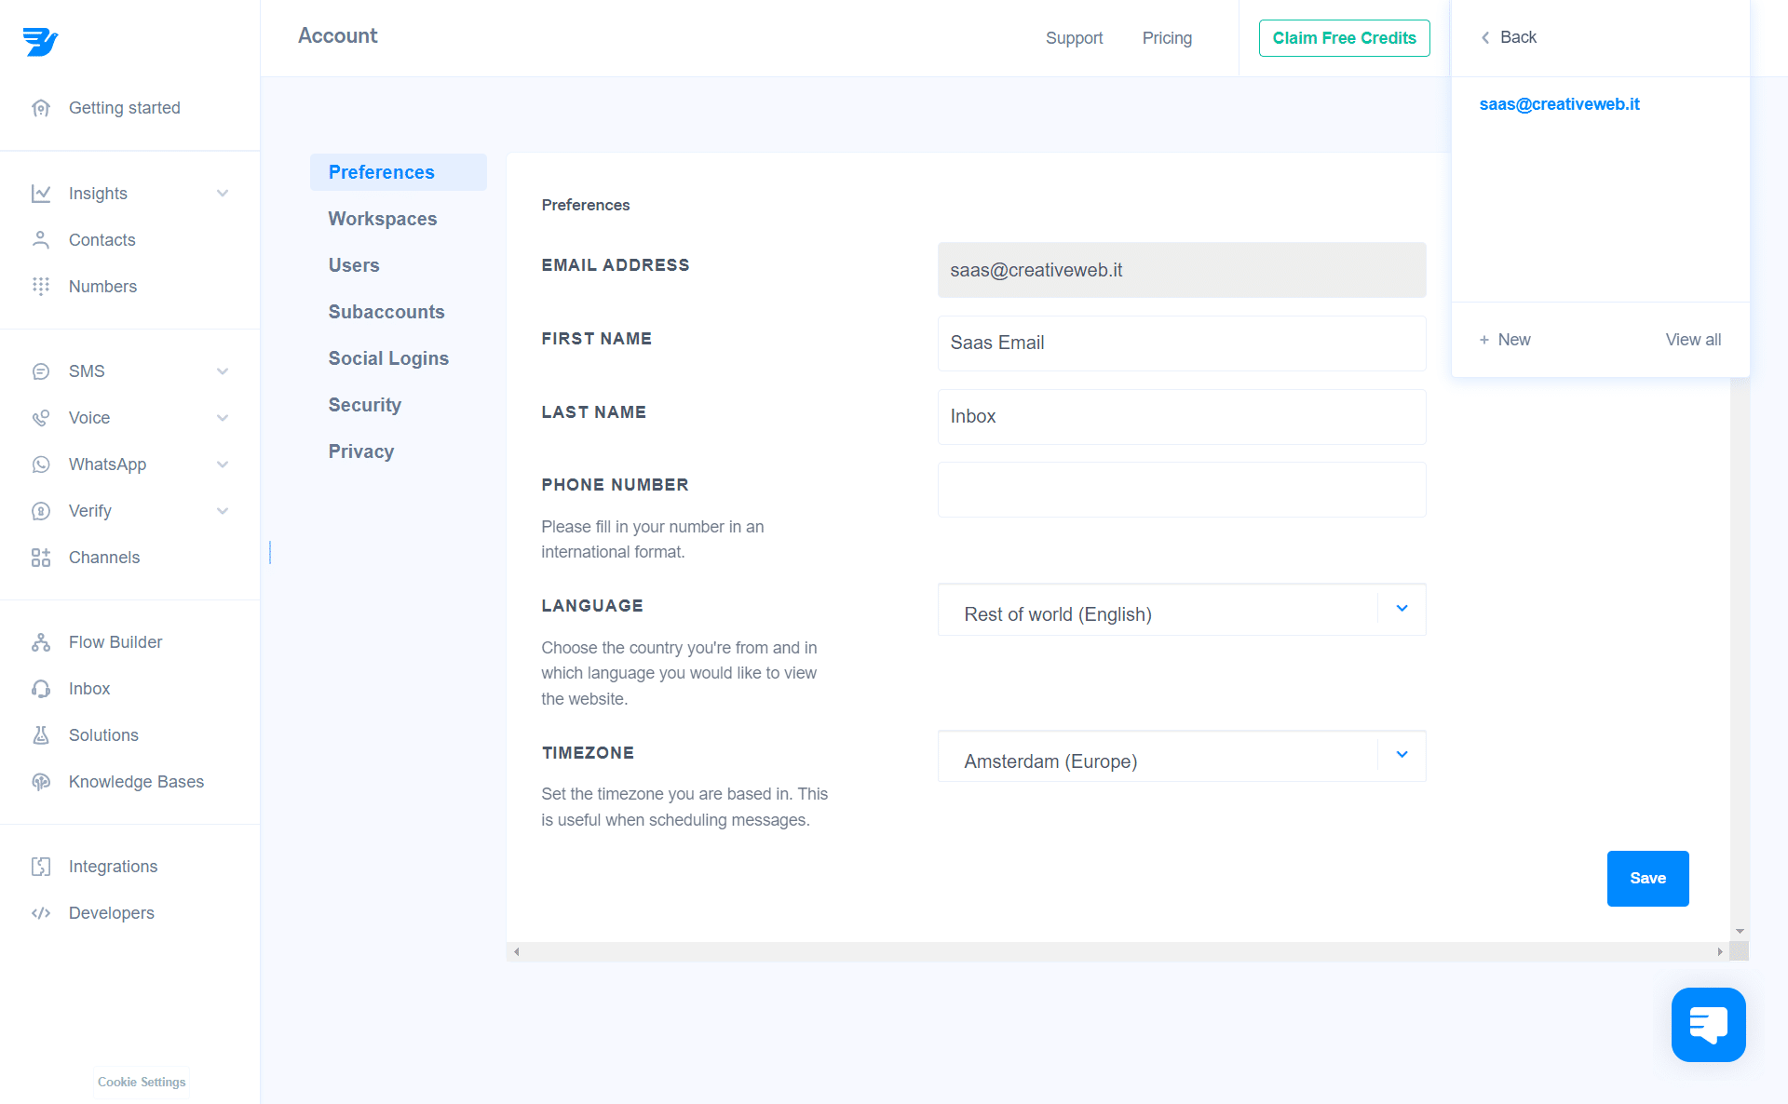Open the Security preferences tab
Image resolution: width=1788 pixels, height=1104 pixels.
[365, 405]
